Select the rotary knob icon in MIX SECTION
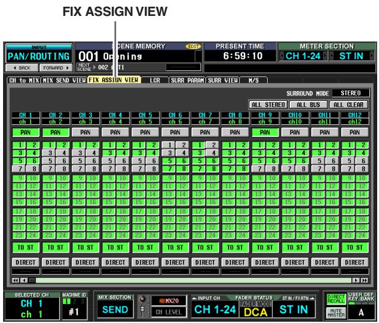Image resolution: width=379 pixels, height=323 pixels. tap(142, 299)
